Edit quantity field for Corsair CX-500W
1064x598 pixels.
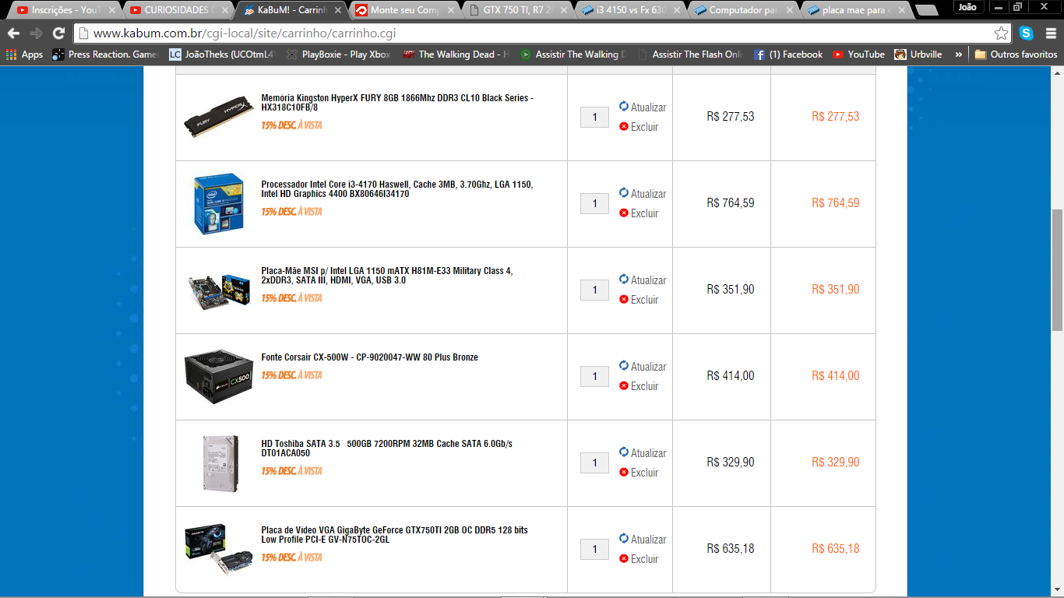coord(594,376)
